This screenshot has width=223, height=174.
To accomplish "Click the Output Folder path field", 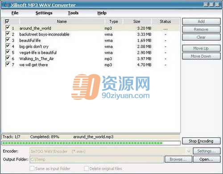I will click(97, 159).
